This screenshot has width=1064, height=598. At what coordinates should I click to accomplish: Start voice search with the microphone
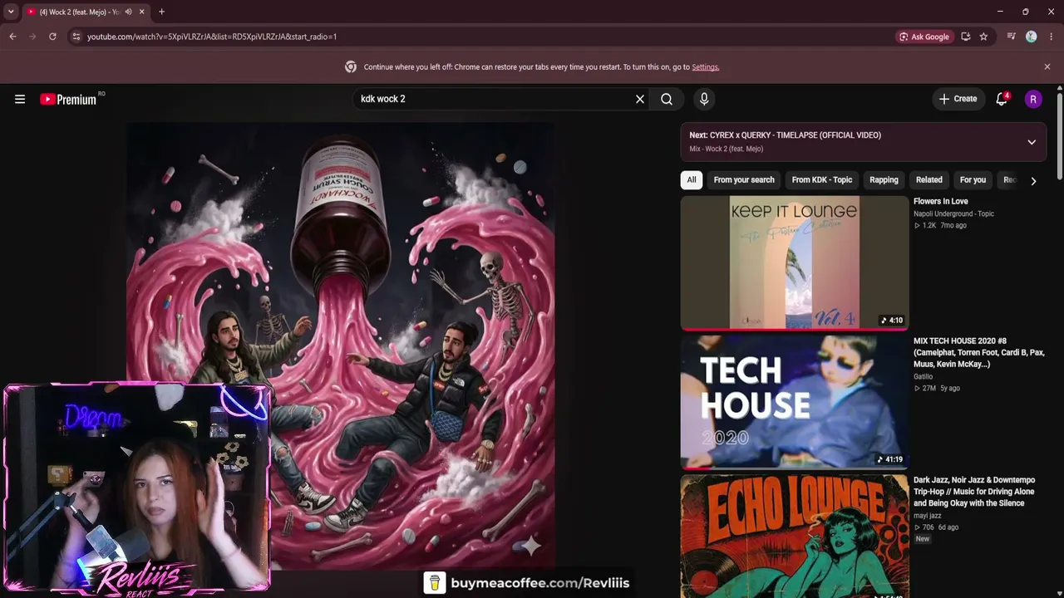704,99
